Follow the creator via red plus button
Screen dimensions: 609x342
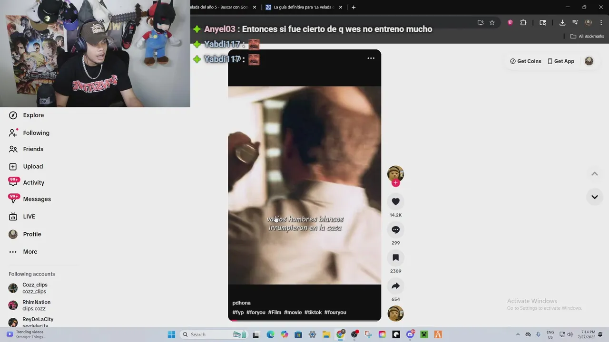coord(395,183)
